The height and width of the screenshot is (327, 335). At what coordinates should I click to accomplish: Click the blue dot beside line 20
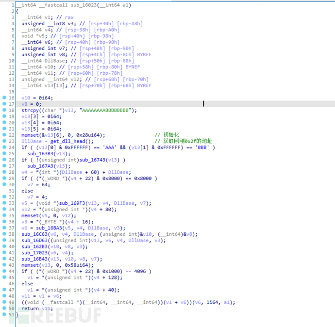pyautogui.click(x=4, y=122)
